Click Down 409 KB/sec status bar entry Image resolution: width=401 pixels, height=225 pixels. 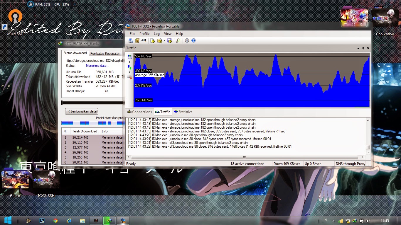tap(287, 164)
